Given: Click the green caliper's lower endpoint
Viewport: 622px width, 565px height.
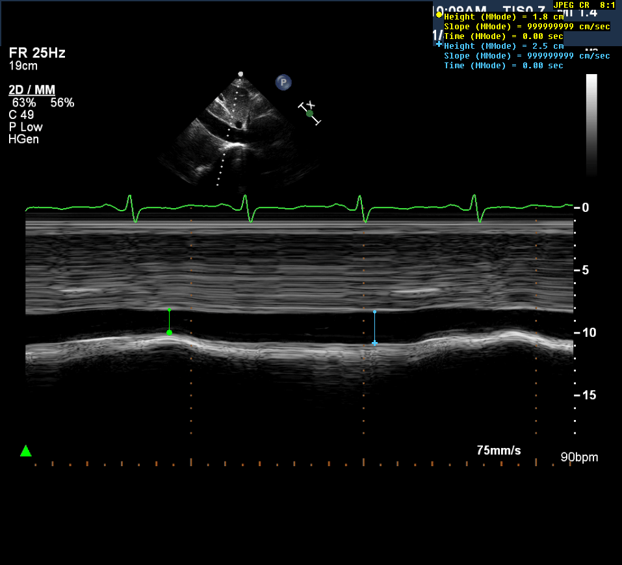Looking at the screenshot, I should [169, 332].
